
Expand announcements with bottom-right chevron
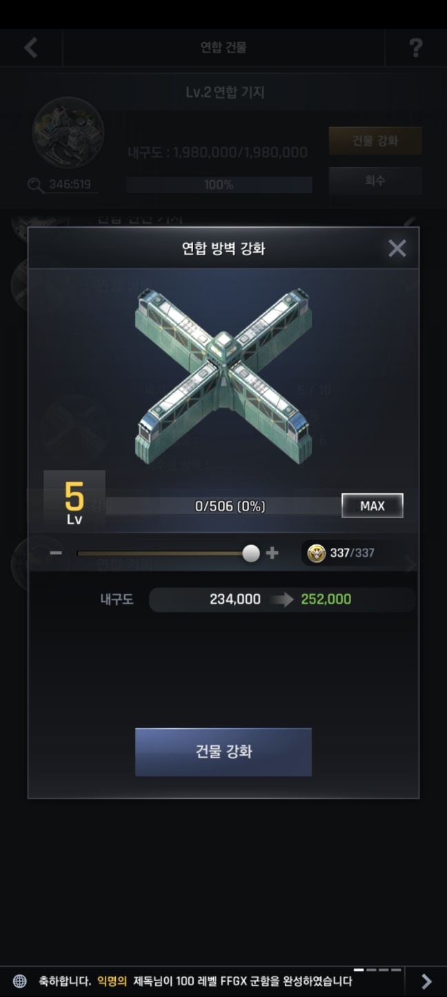coord(426,981)
